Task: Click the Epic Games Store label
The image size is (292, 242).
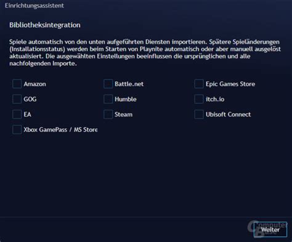Action: tap(230, 84)
